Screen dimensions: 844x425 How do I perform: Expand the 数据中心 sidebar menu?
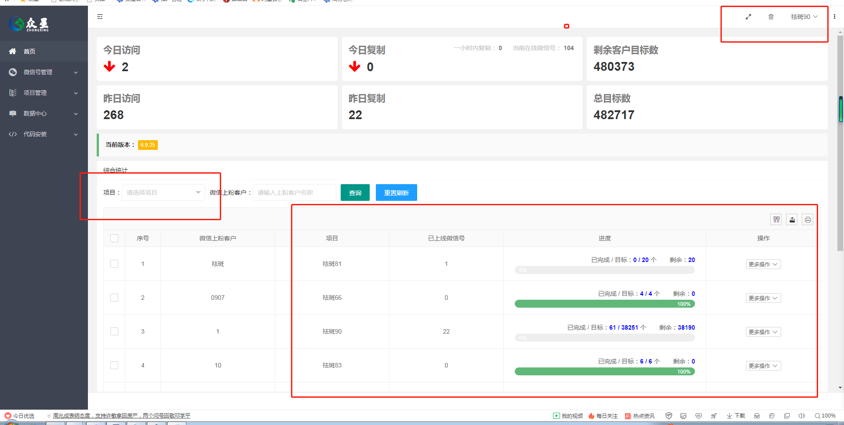(x=43, y=113)
